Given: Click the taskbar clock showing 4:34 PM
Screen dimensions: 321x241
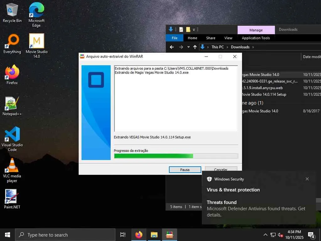Looking at the screenshot, I should tap(294, 235).
